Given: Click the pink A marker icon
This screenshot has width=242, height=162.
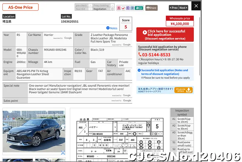Looking at the screenshot, I should tap(119, 8).
